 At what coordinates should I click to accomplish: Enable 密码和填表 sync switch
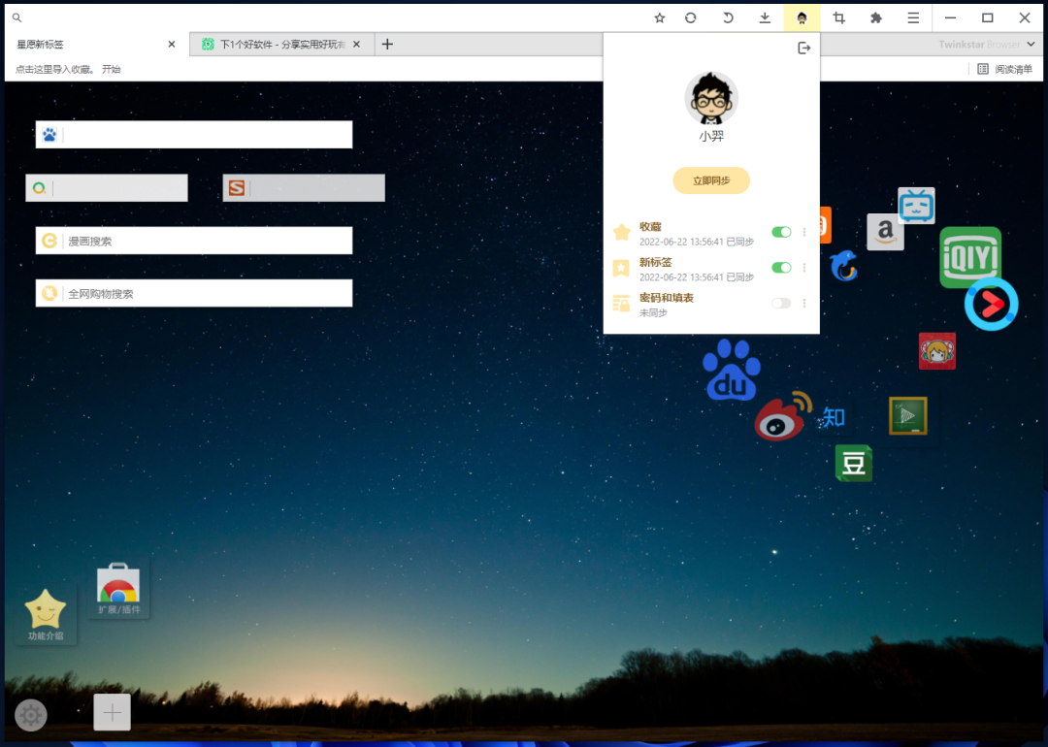(x=781, y=303)
